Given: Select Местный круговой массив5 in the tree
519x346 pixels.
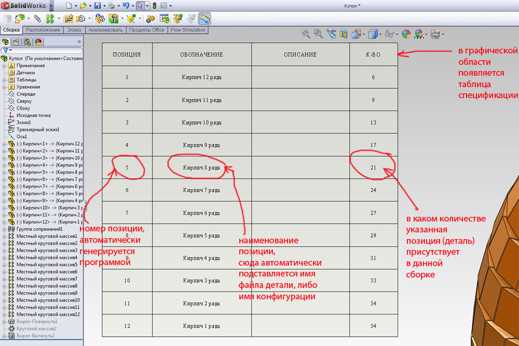Looking at the screenshot, I should [x=47, y=265].
